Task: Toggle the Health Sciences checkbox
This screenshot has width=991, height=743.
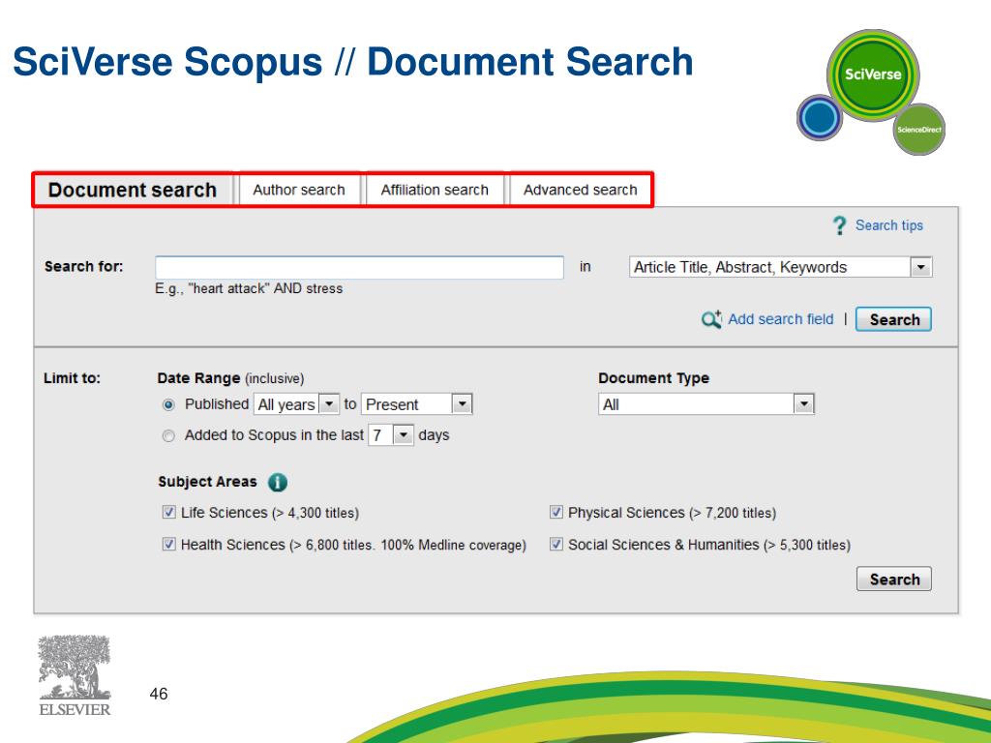Action: (168, 544)
